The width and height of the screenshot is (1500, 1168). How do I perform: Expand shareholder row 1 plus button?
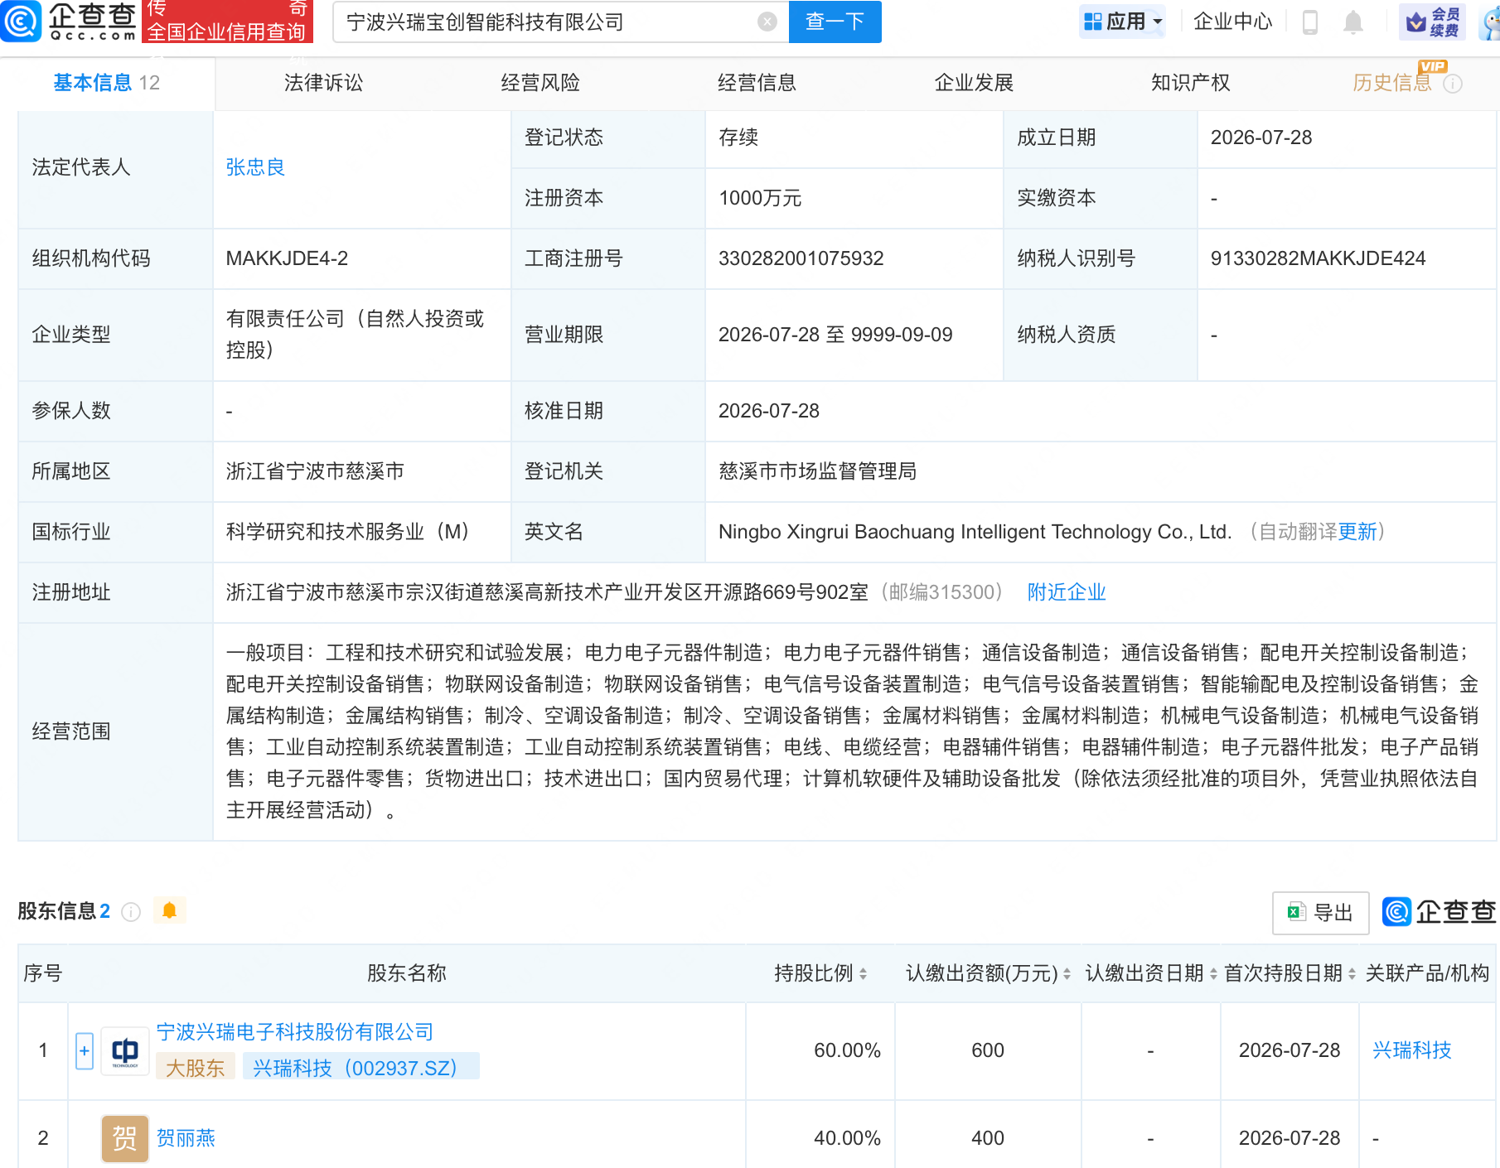click(85, 1051)
